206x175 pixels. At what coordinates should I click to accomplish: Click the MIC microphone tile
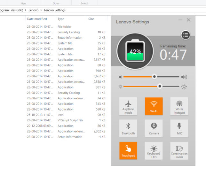[x=179, y=128]
